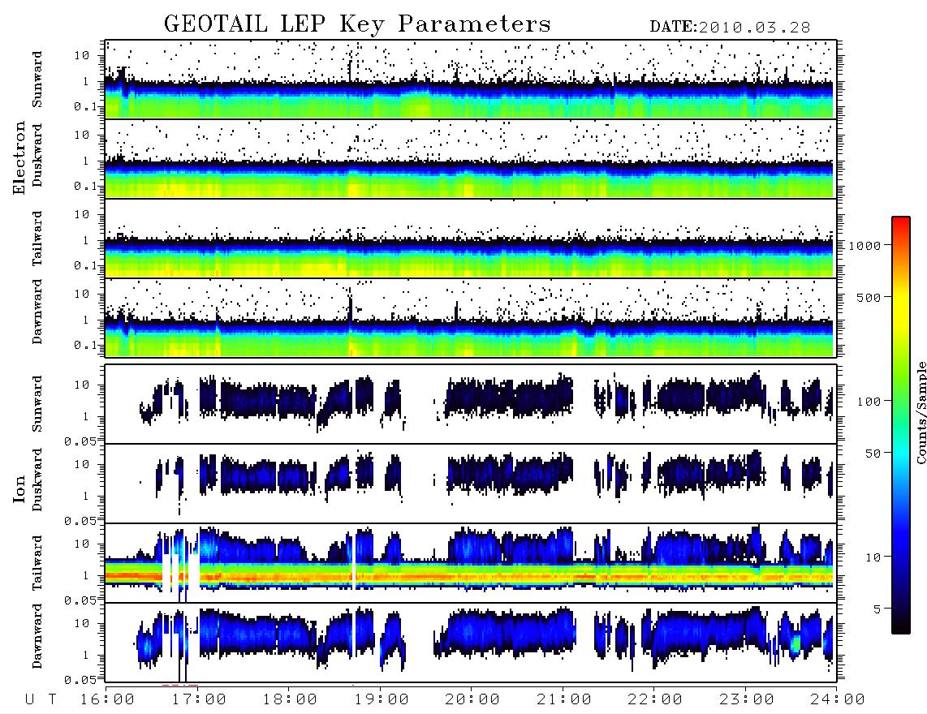Select the vertical Electron group label
This screenshot has width=927, height=714.
coord(19,157)
